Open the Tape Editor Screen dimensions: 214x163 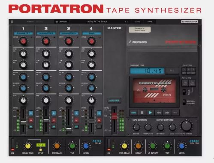coord(190,21)
